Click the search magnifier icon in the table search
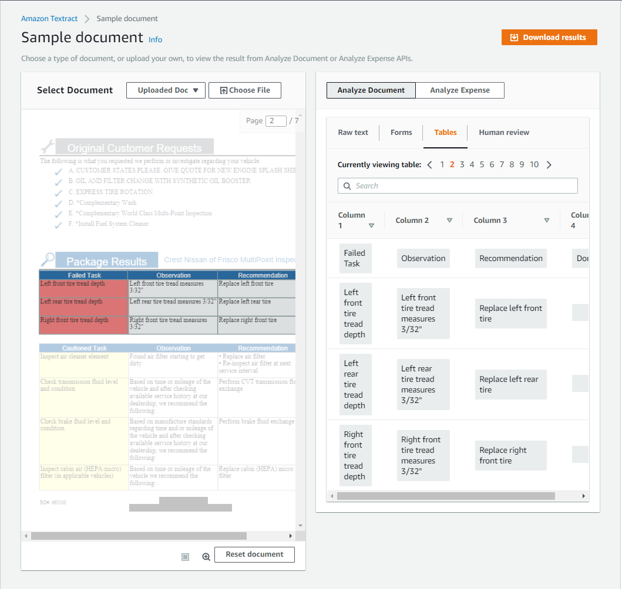 pos(347,186)
